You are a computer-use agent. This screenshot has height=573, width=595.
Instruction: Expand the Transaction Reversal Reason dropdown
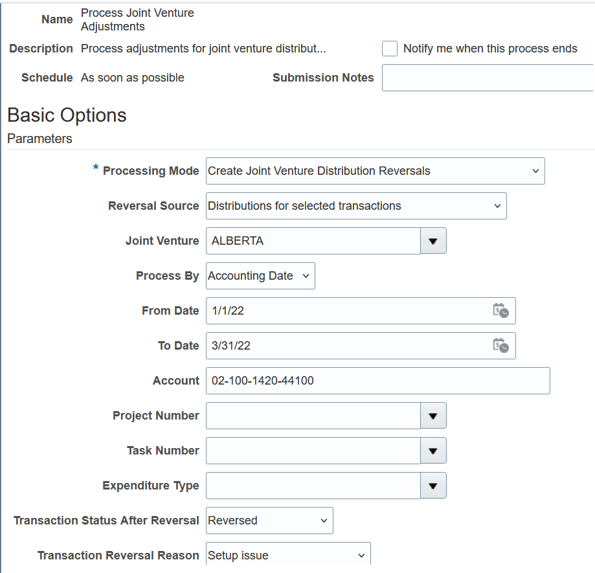(x=288, y=556)
